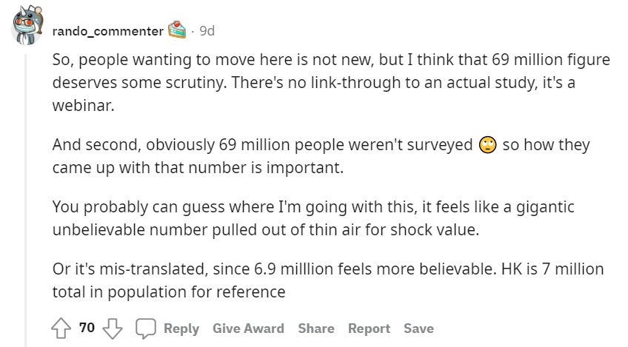Save this comment

click(x=418, y=328)
